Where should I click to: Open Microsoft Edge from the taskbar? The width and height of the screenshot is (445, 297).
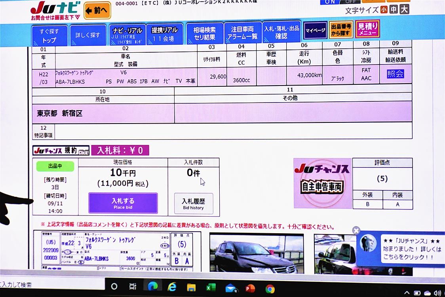click(152, 286)
